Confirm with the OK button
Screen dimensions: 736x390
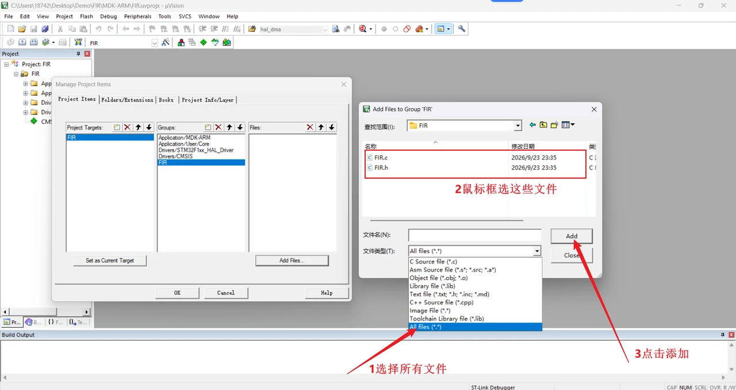[x=177, y=293]
